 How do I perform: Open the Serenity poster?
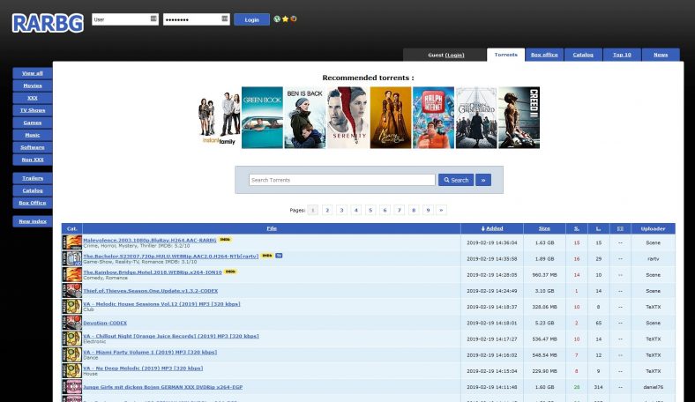pos(348,117)
